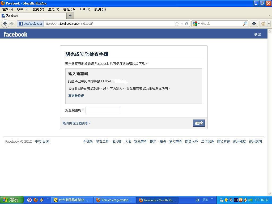Click the 繼續 continue button

point(199,123)
